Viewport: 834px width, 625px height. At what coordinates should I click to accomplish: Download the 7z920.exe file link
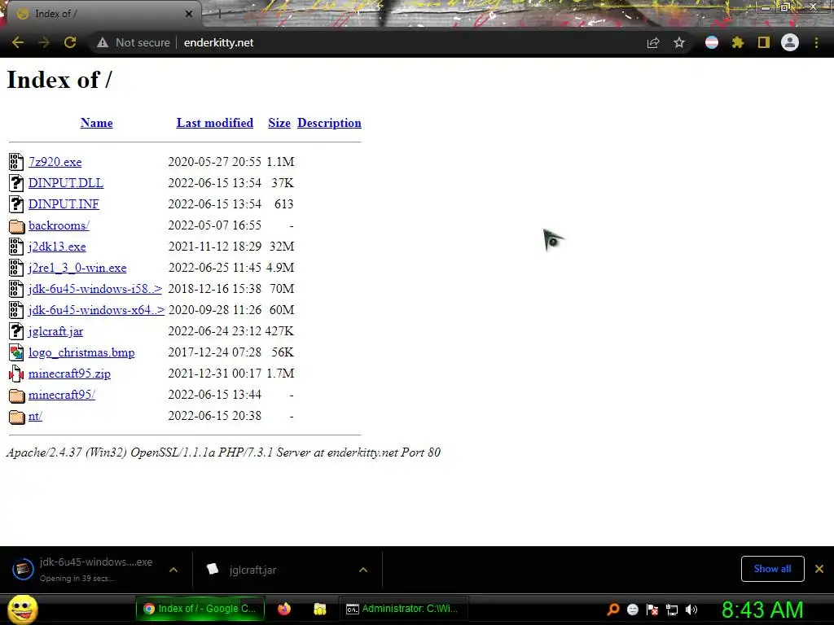55,162
